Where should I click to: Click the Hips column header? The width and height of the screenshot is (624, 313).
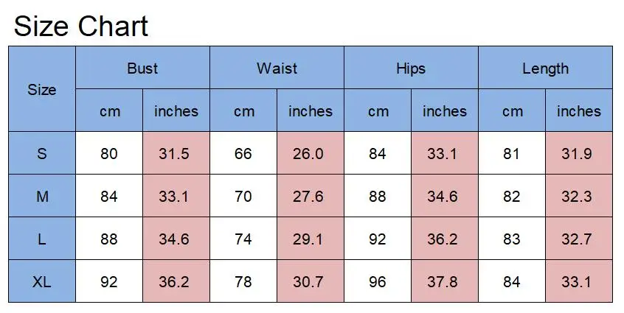(411, 68)
